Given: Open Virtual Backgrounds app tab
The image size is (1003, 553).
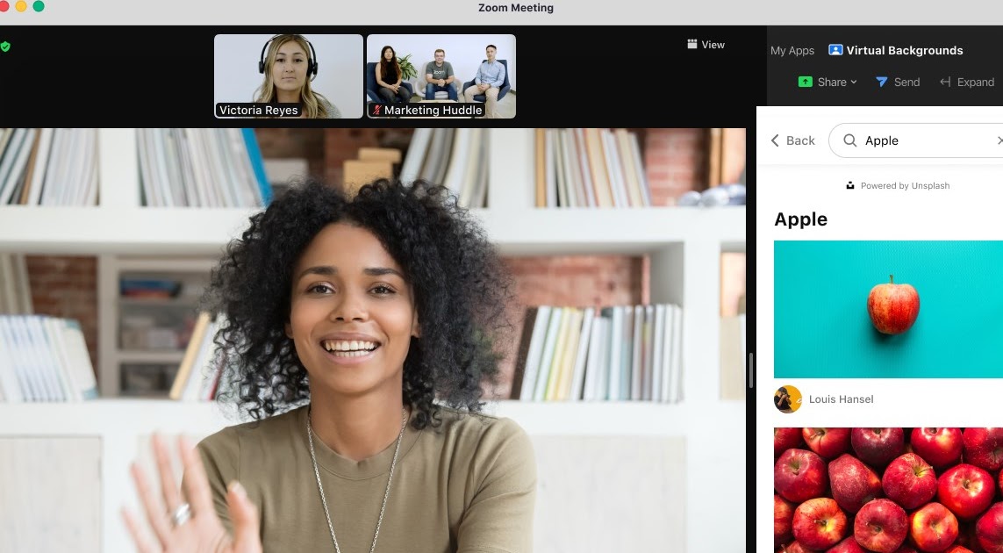Looking at the screenshot, I should click(896, 50).
